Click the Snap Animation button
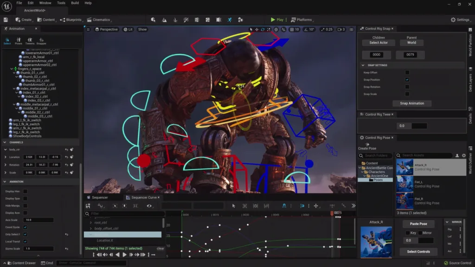This screenshot has width=475, height=267. click(x=412, y=103)
